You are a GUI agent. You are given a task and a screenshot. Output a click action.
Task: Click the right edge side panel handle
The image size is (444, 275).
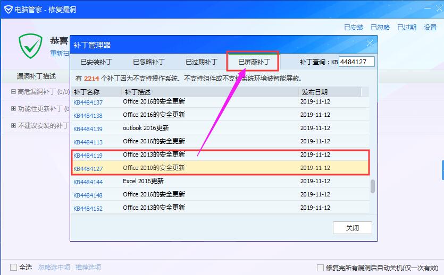pos(442,170)
